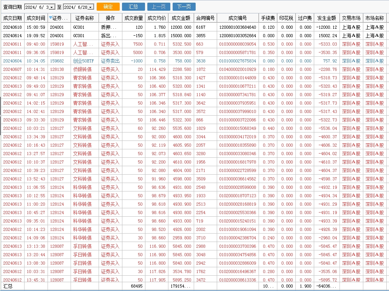Click the 成交金额 column header
The image size is (389, 291).
click(x=181, y=18)
